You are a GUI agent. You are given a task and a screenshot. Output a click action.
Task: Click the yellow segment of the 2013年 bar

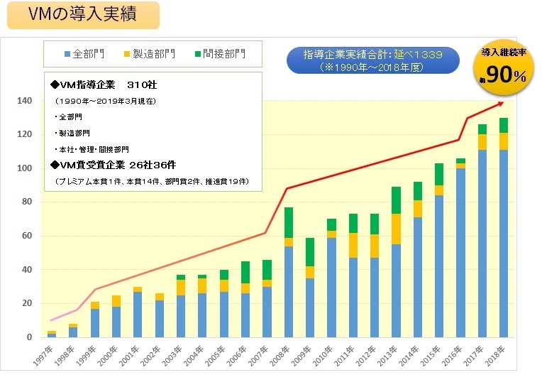(x=397, y=228)
